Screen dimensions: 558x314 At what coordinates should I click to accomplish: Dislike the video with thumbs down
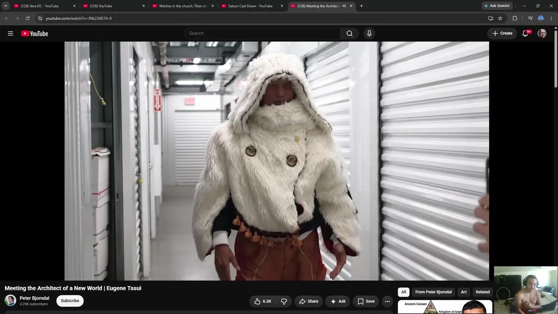[284, 301]
